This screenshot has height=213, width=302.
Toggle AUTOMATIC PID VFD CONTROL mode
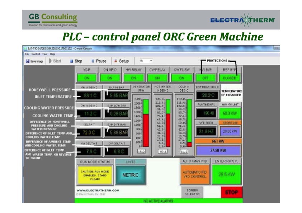click(194, 174)
